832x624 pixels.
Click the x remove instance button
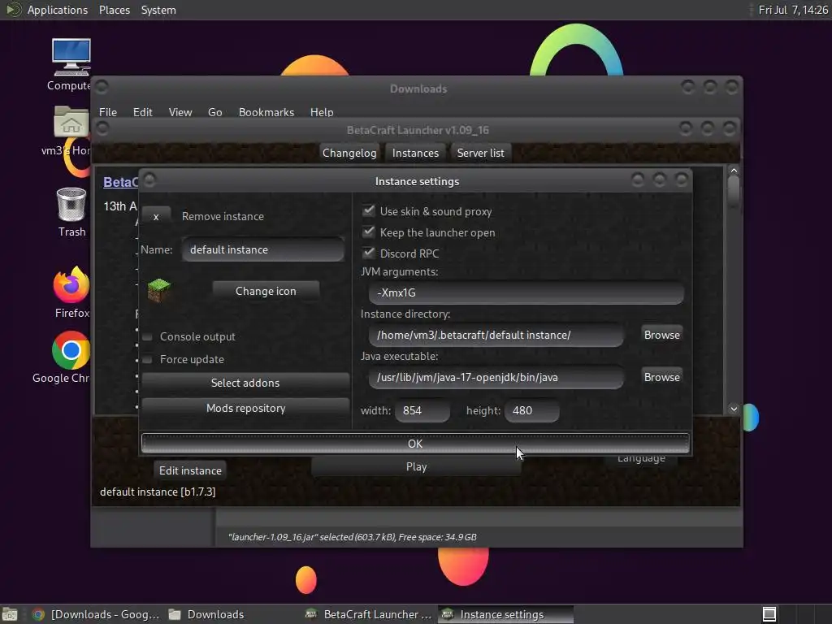coord(156,216)
